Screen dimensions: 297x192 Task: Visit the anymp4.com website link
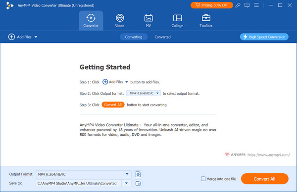click(x=269, y=155)
